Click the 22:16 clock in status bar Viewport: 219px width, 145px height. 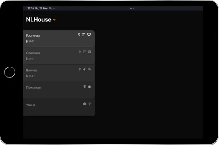click(x=31, y=8)
